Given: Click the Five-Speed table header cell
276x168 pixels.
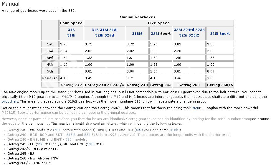Looking at the screenshot, I should coord(159,23).
